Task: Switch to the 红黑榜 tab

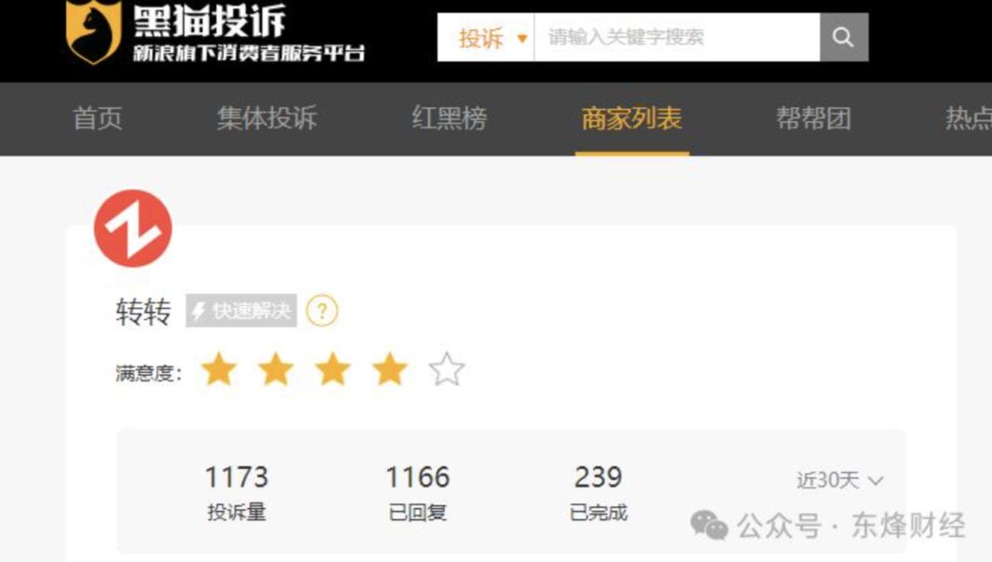Action: click(x=449, y=118)
